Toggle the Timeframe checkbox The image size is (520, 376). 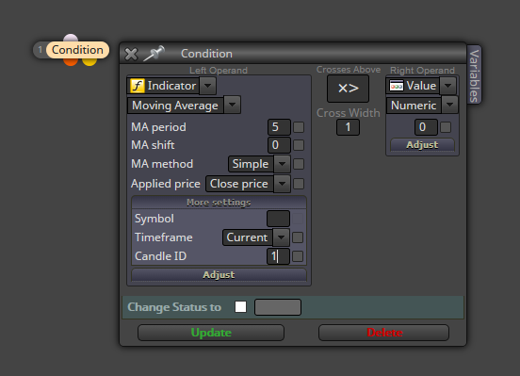point(298,237)
